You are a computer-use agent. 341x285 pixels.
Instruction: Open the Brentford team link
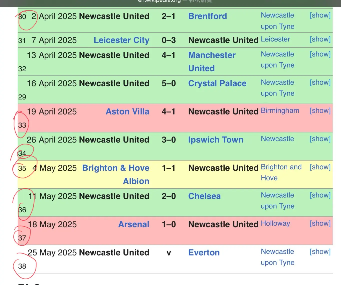(x=207, y=16)
